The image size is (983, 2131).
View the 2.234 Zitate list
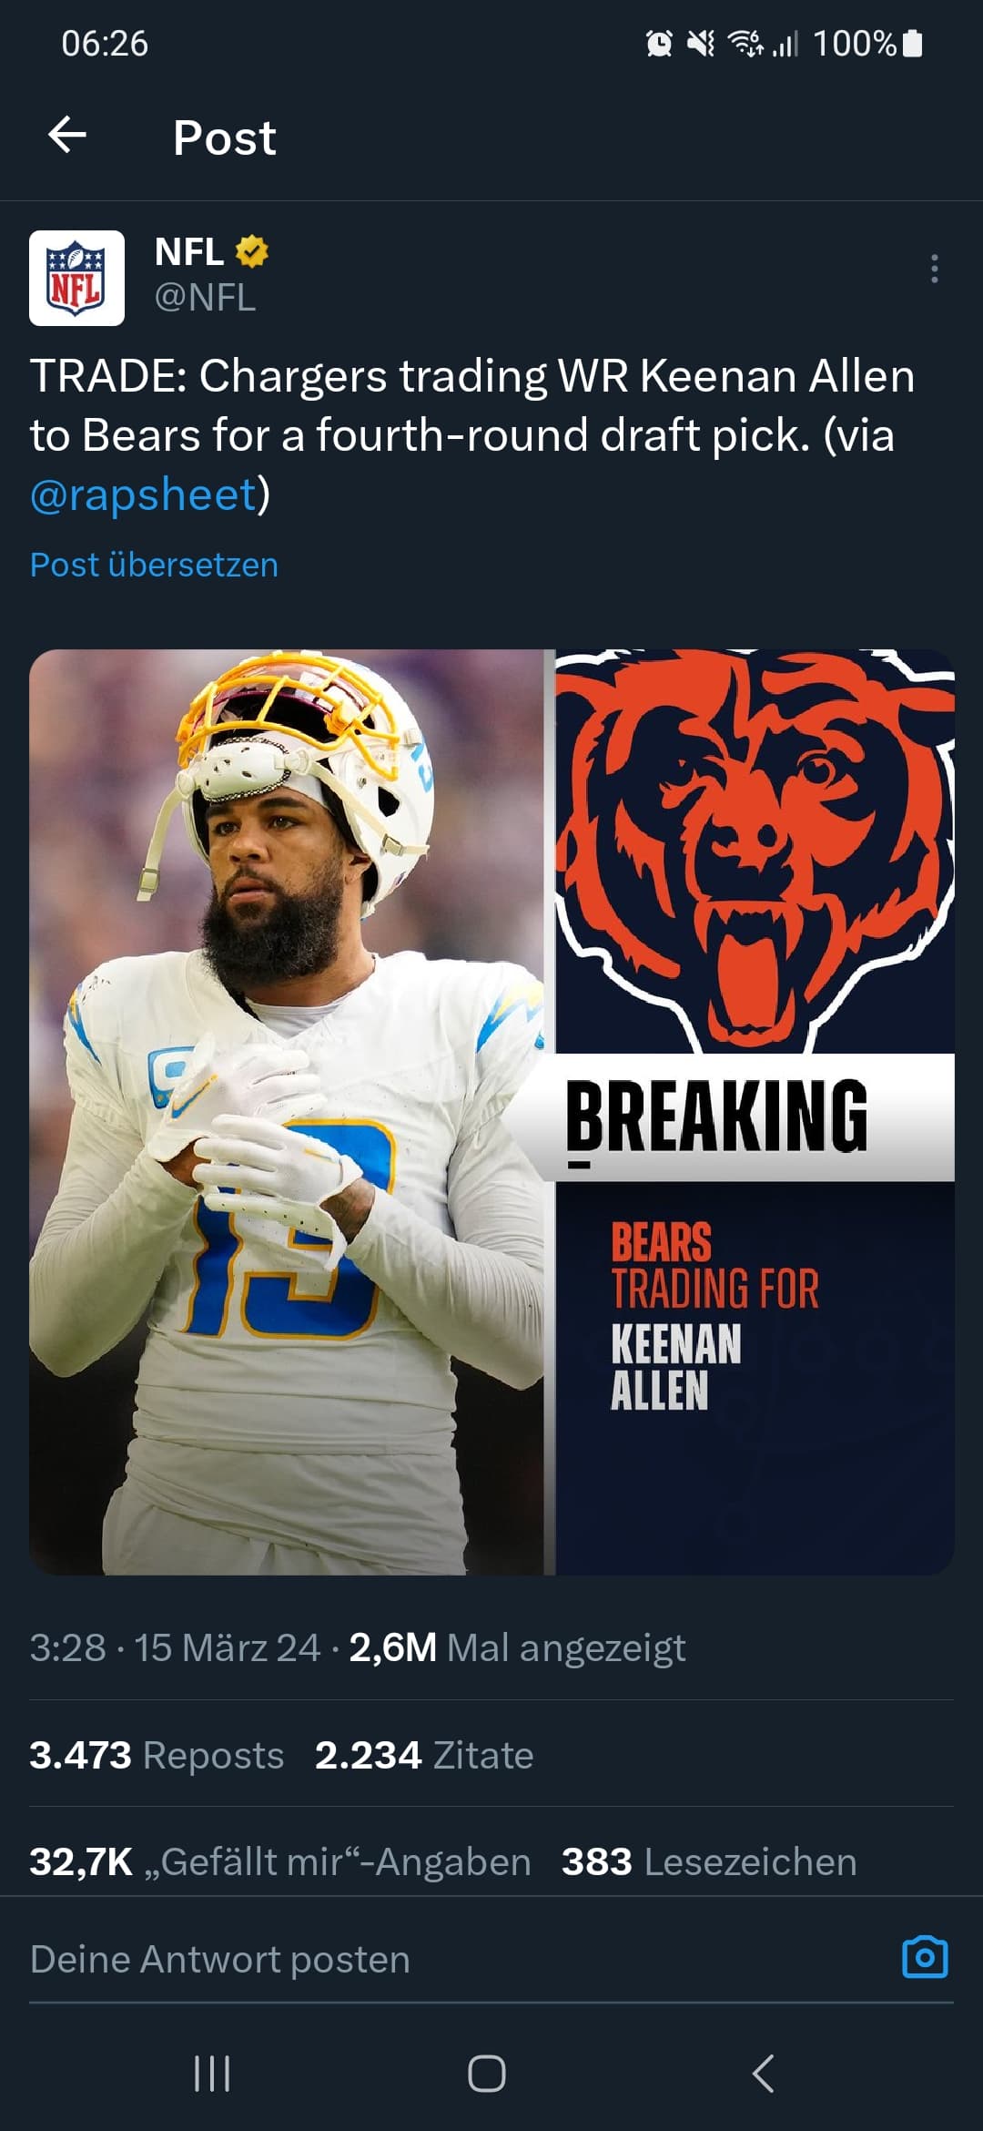424,1755
